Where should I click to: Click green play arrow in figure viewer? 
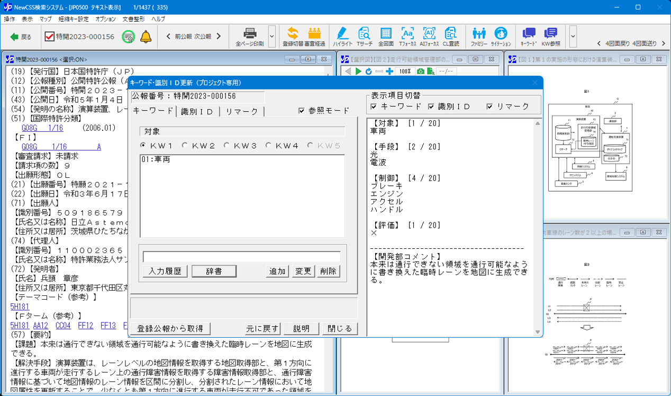[358, 71]
